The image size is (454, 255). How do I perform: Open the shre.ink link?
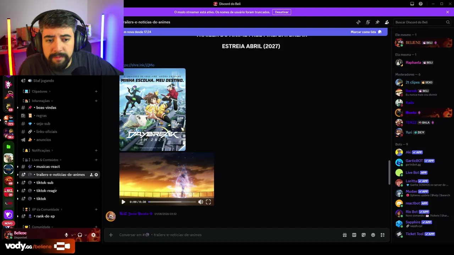pyautogui.click(x=139, y=65)
